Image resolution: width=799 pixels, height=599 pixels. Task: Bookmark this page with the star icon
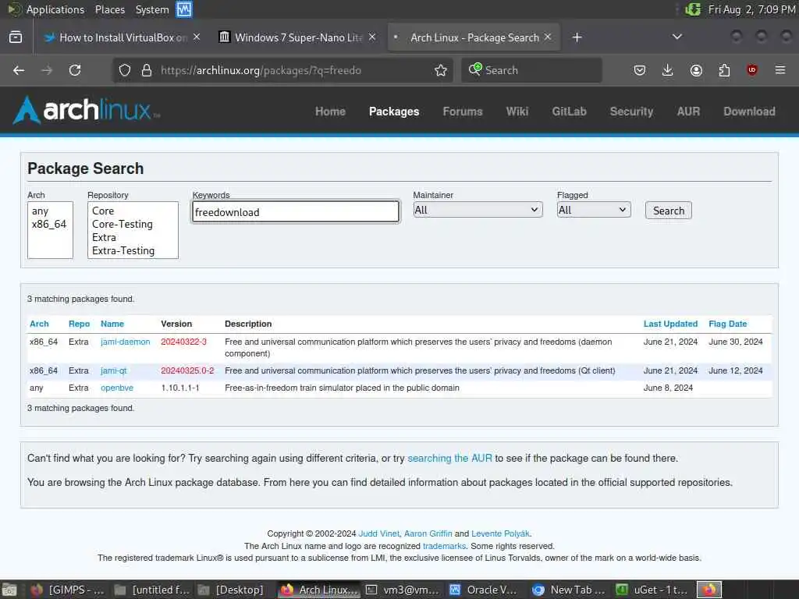(x=441, y=70)
